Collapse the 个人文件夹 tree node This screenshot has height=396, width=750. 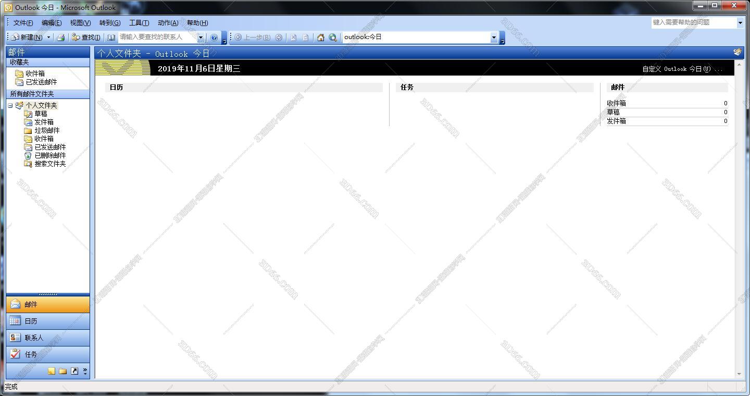pyautogui.click(x=10, y=105)
